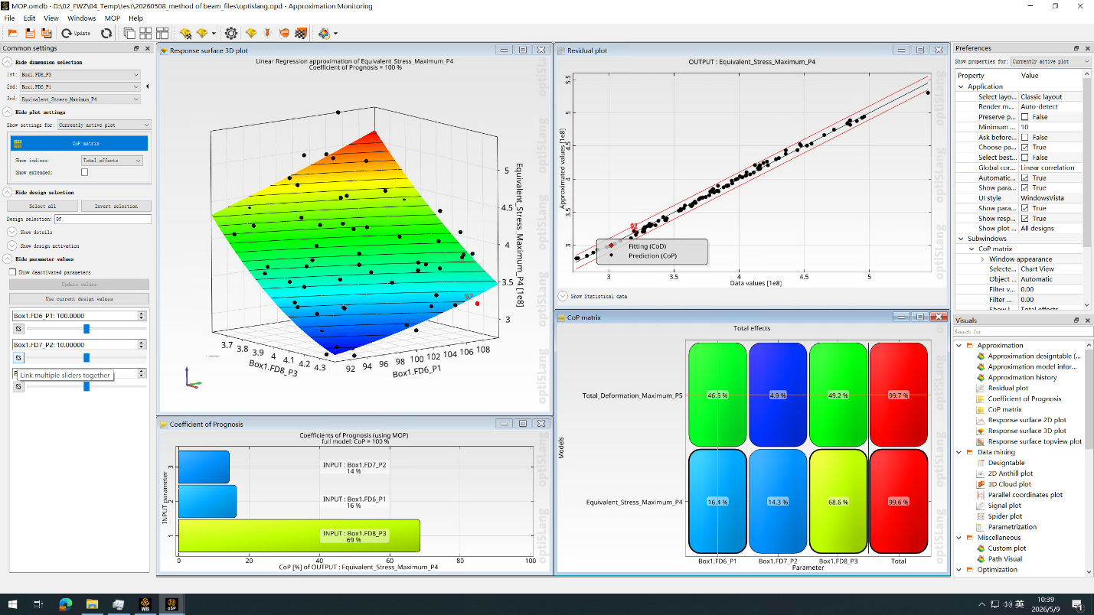Open the Windows menu
The width and height of the screenshot is (1094, 615).
tap(82, 18)
